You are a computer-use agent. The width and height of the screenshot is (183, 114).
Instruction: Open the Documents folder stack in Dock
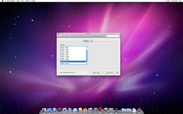(x=129, y=110)
